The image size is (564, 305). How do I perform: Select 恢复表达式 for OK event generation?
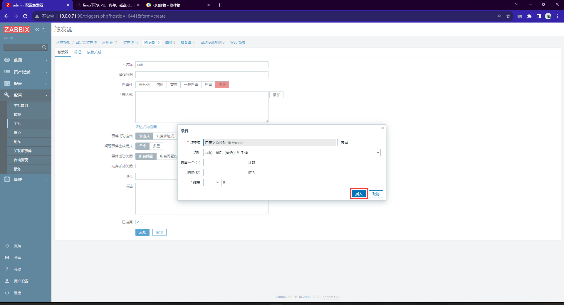pos(165,136)
